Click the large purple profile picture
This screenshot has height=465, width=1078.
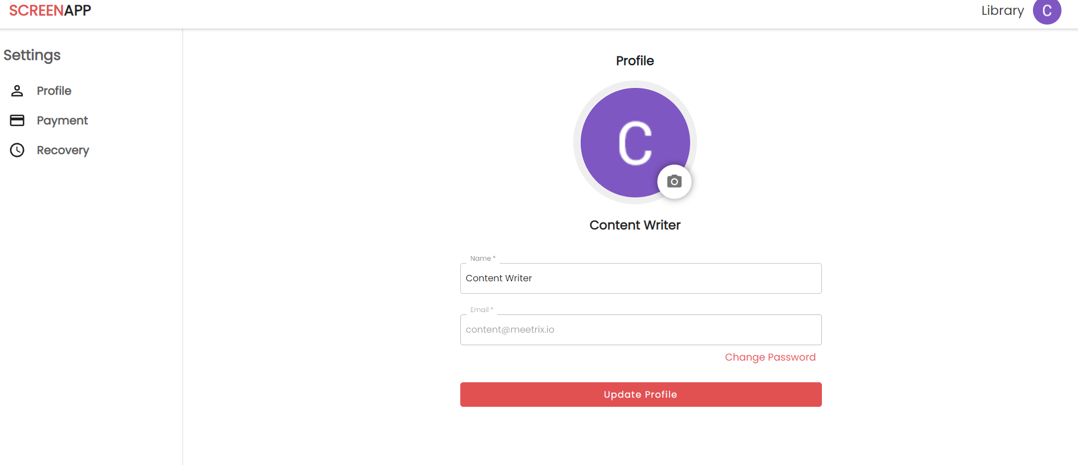click(627, 137)
